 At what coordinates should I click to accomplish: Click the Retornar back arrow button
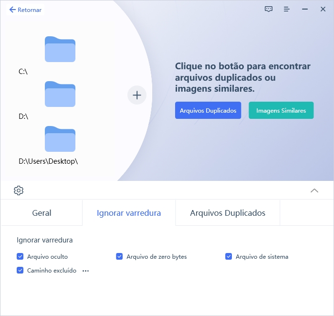(x=25, y=10)
